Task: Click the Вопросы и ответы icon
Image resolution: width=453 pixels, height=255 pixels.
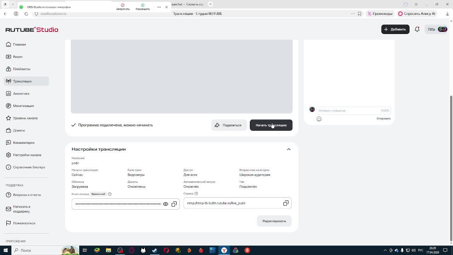Action: [8, 195]
